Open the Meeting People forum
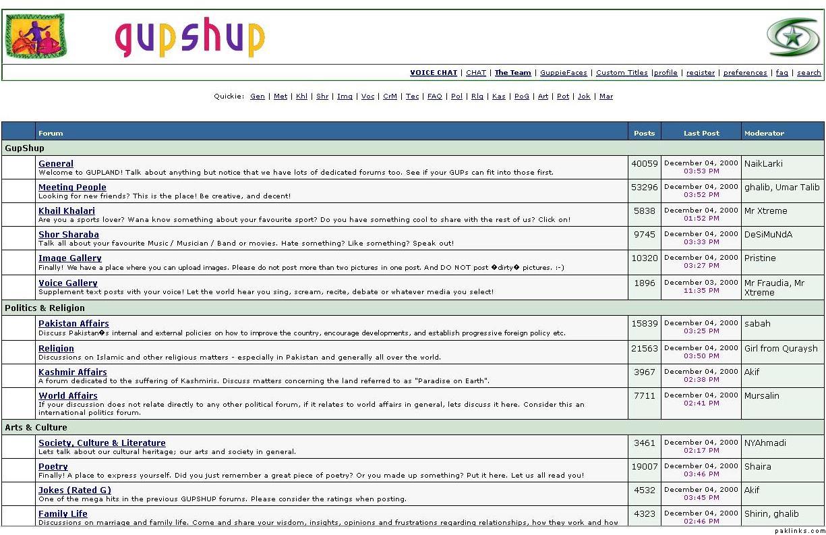The height and width of the screenshot is (535, 826). tap(72, 187)
